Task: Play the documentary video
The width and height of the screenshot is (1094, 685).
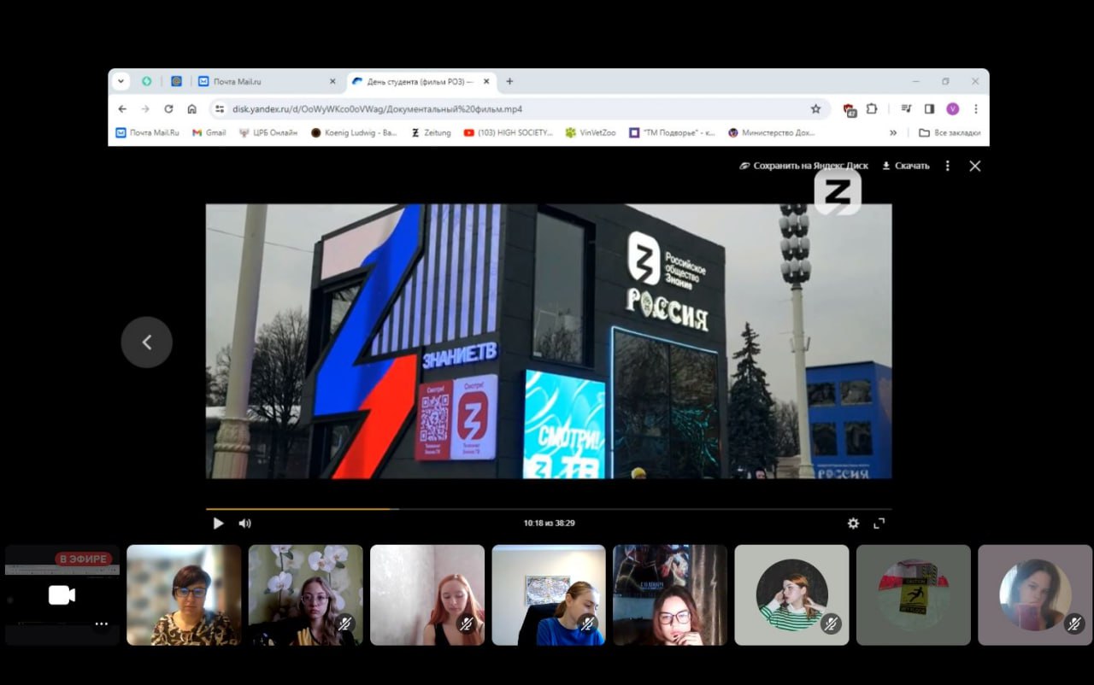Action: click(218, 524)
